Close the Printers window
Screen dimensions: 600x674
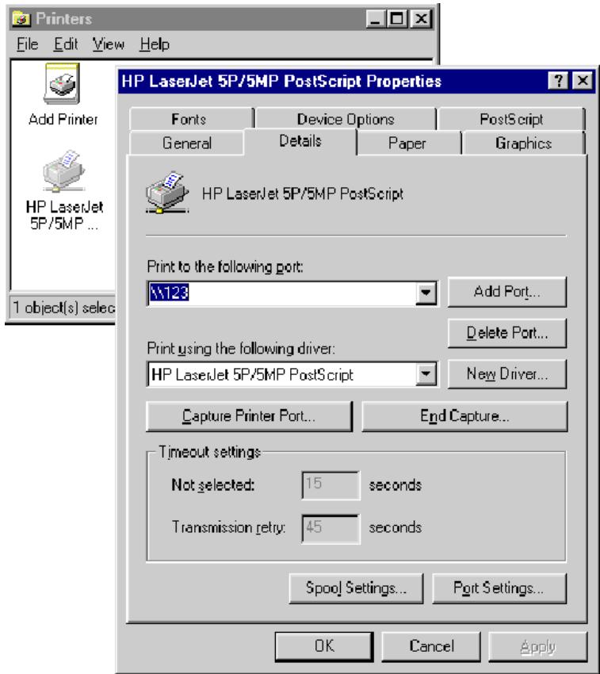(x=422, y=19)
